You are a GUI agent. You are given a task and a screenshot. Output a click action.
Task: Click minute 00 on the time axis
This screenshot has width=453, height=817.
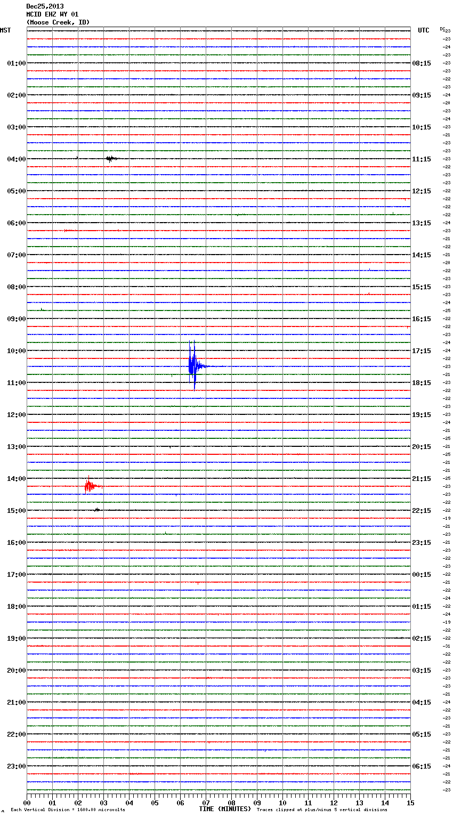(x=27, y=803)
